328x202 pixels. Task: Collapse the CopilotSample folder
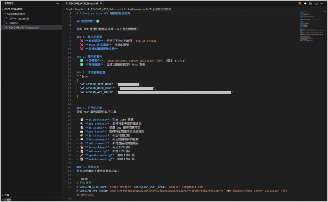5,14
